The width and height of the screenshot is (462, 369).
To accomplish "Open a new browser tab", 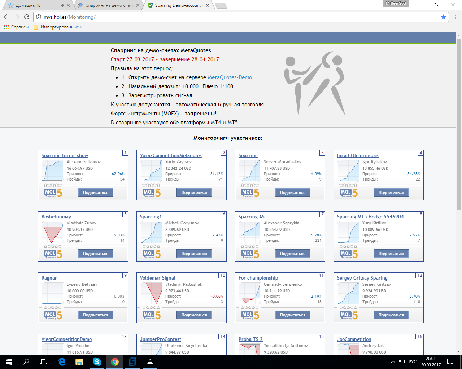I will click(221, 5).
